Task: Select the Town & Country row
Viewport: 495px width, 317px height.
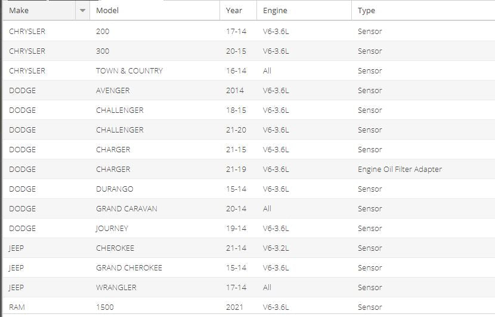Action: (249, 70)
